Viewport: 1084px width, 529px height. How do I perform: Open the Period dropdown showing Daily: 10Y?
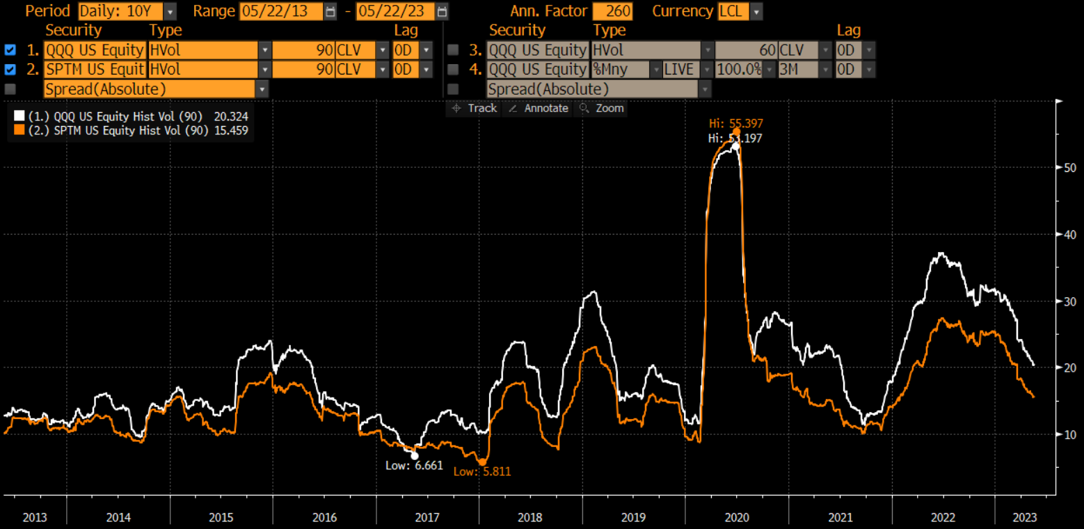[169, 11]
